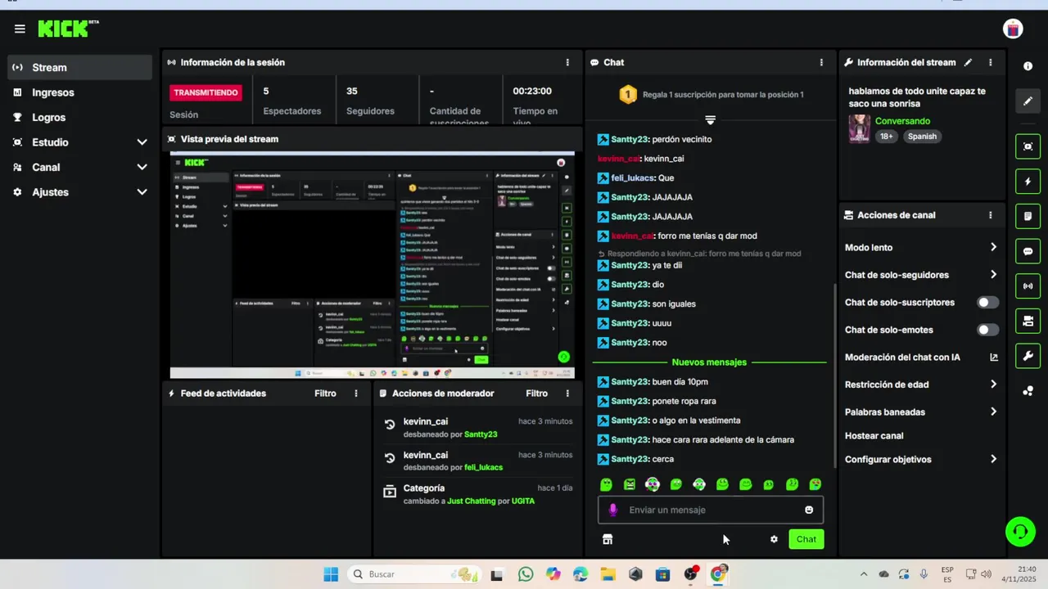Click the gold number 1 gift badge
The image size is (1048, 589).
coord(628,95)
